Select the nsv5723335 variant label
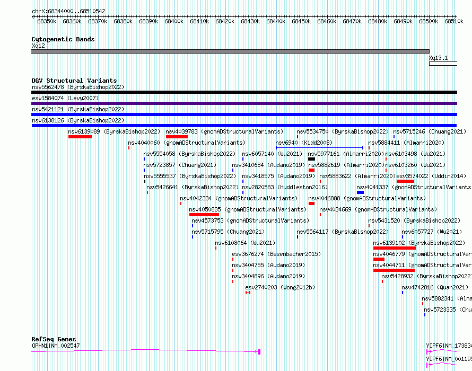This screenshot has height=371, width=472. pos(448,310)
